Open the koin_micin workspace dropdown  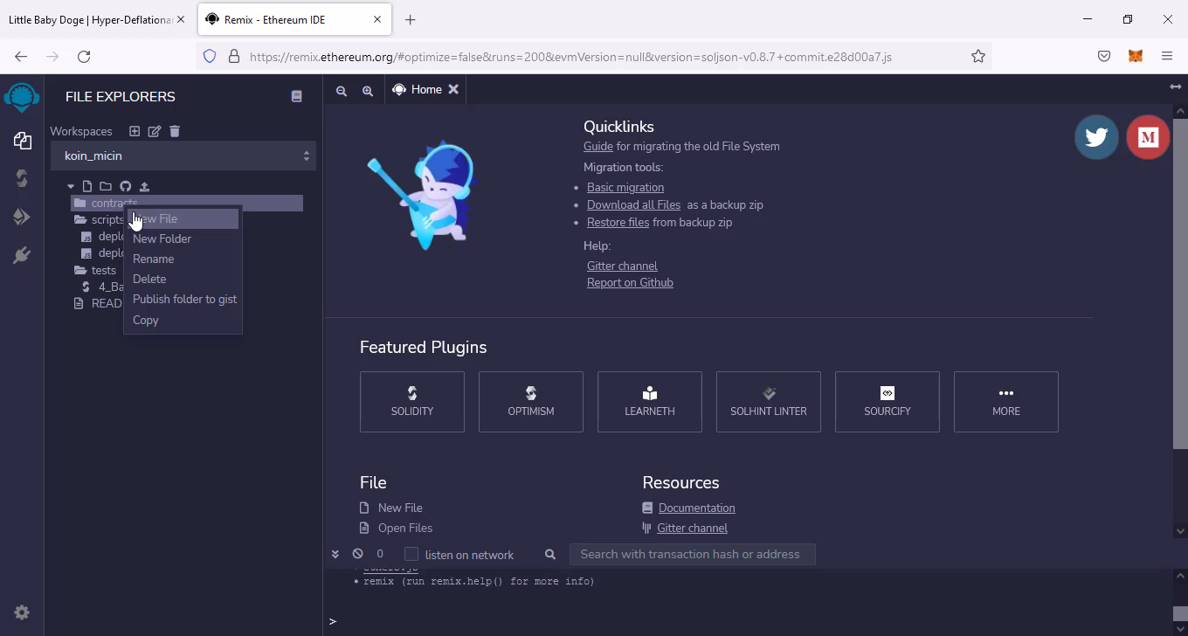[x=183, y=156]
